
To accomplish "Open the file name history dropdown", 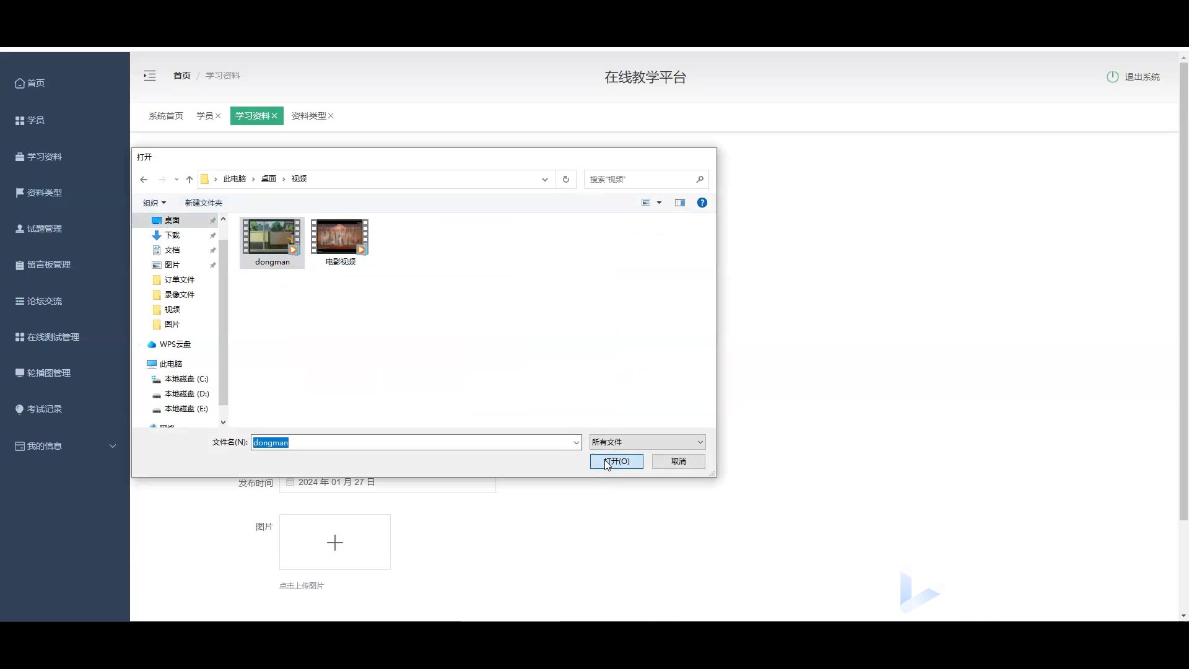I will 577,442.
